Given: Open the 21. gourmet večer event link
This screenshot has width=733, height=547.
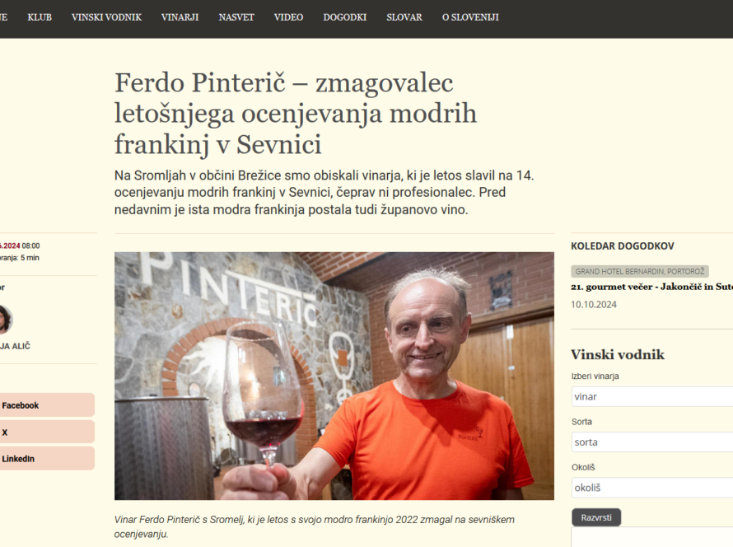Looking at the screenshot, I should tap(651, 287).
